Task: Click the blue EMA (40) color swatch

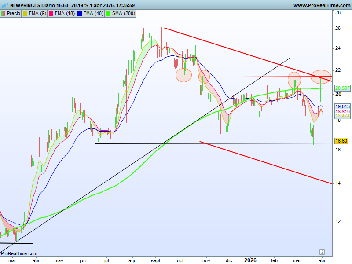Action: (x=80, y=14)
